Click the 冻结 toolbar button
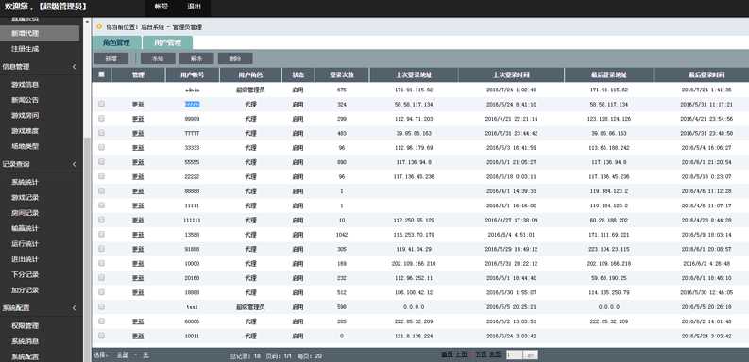The width and height of the screenshot is (749, 362). coord(158,58)
